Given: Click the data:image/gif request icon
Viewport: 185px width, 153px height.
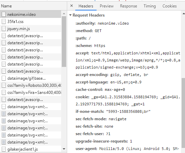Looking at the screenshot, I should (4, 78).
